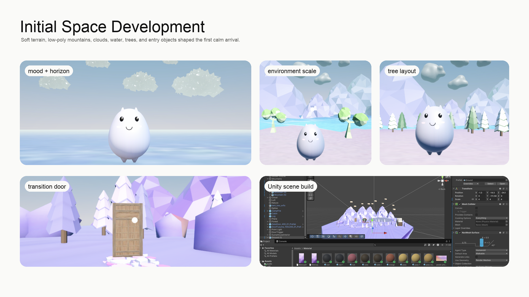Click the prefab Open button

click(502, 184)
